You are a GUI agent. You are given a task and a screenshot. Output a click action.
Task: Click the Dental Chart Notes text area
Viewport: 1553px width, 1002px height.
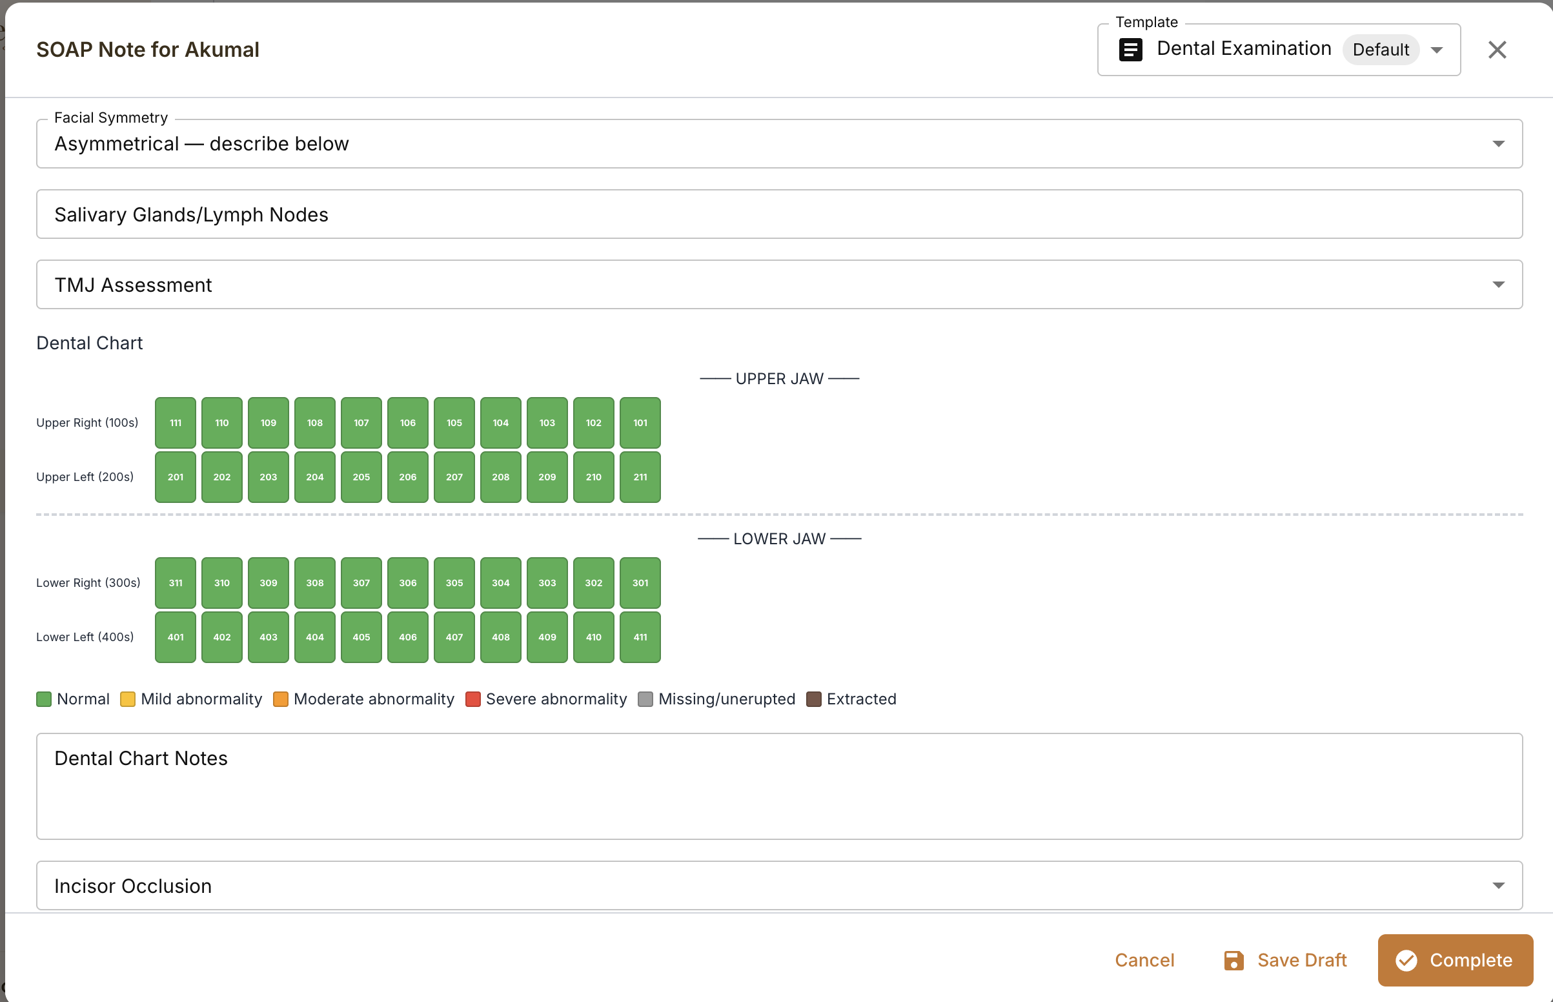pyautogui.click(x=779, y=786)
